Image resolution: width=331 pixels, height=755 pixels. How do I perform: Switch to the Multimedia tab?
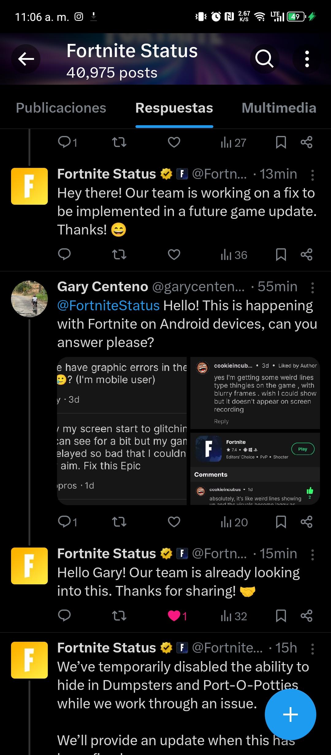pos(279,108)
